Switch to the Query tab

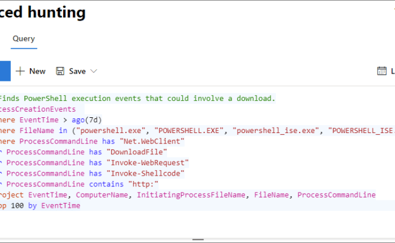(24, 39)
